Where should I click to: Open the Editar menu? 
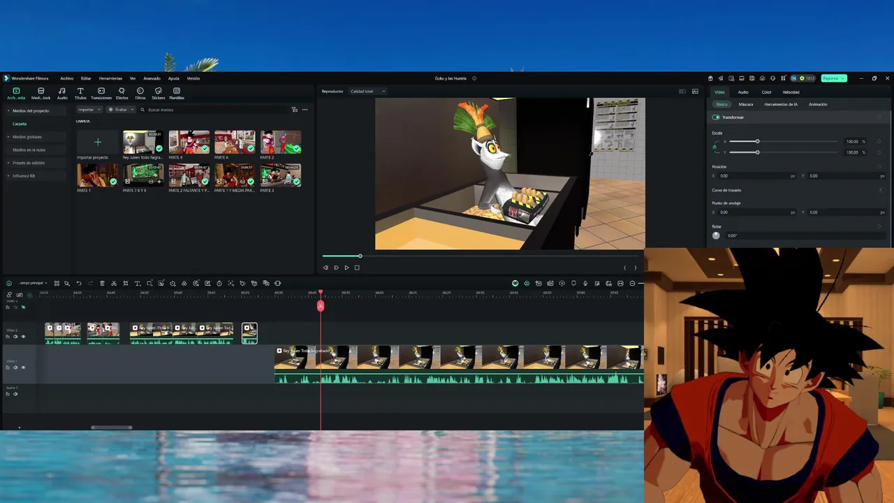pos(86,78)
